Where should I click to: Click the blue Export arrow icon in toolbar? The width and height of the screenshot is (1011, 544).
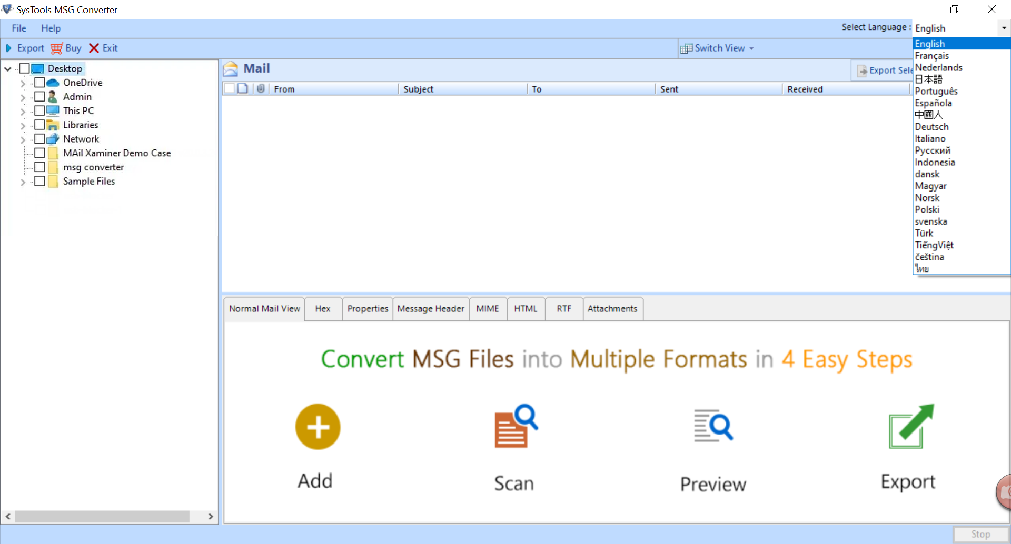pos(8,48)
